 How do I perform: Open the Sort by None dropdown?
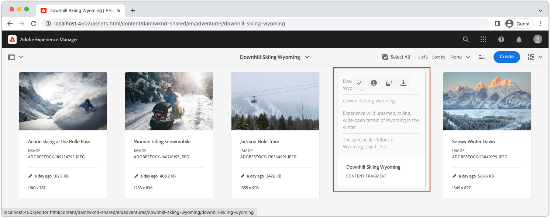[x=460, y=57]
